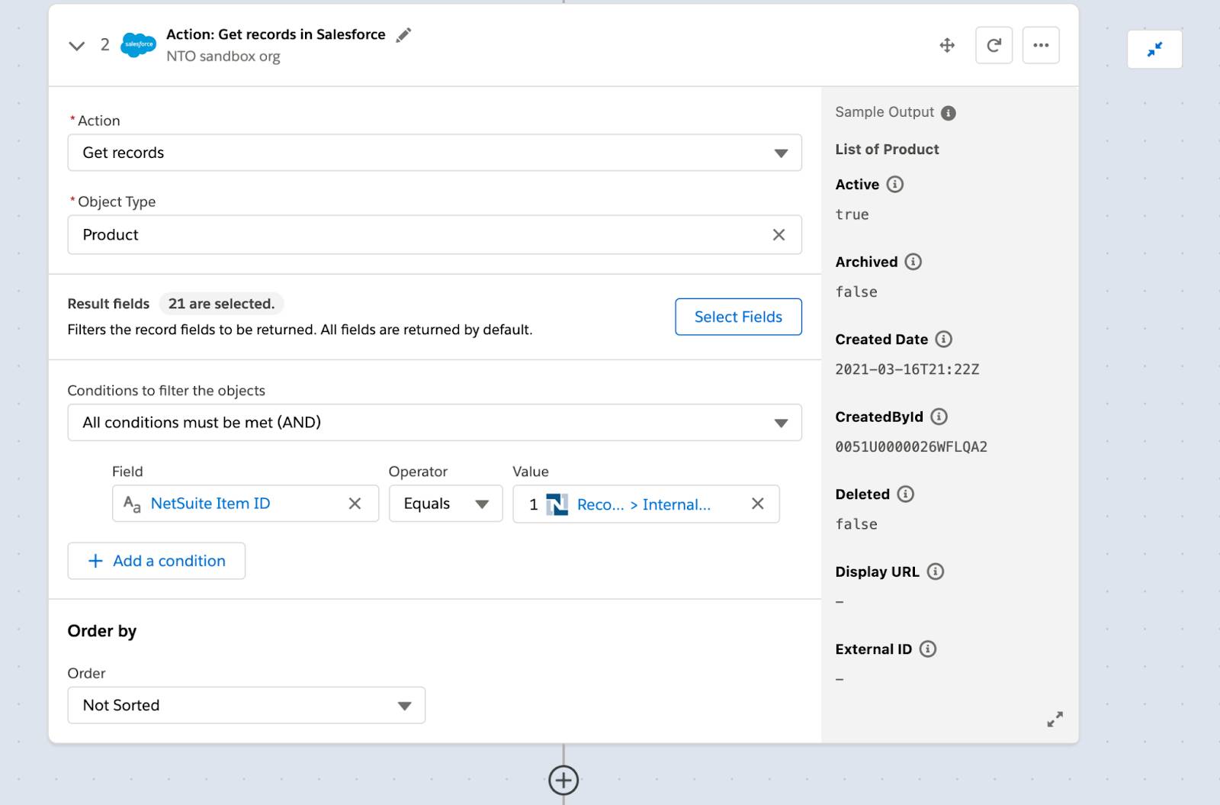Click the NetSuite icon in the value pill

point(557,504)
